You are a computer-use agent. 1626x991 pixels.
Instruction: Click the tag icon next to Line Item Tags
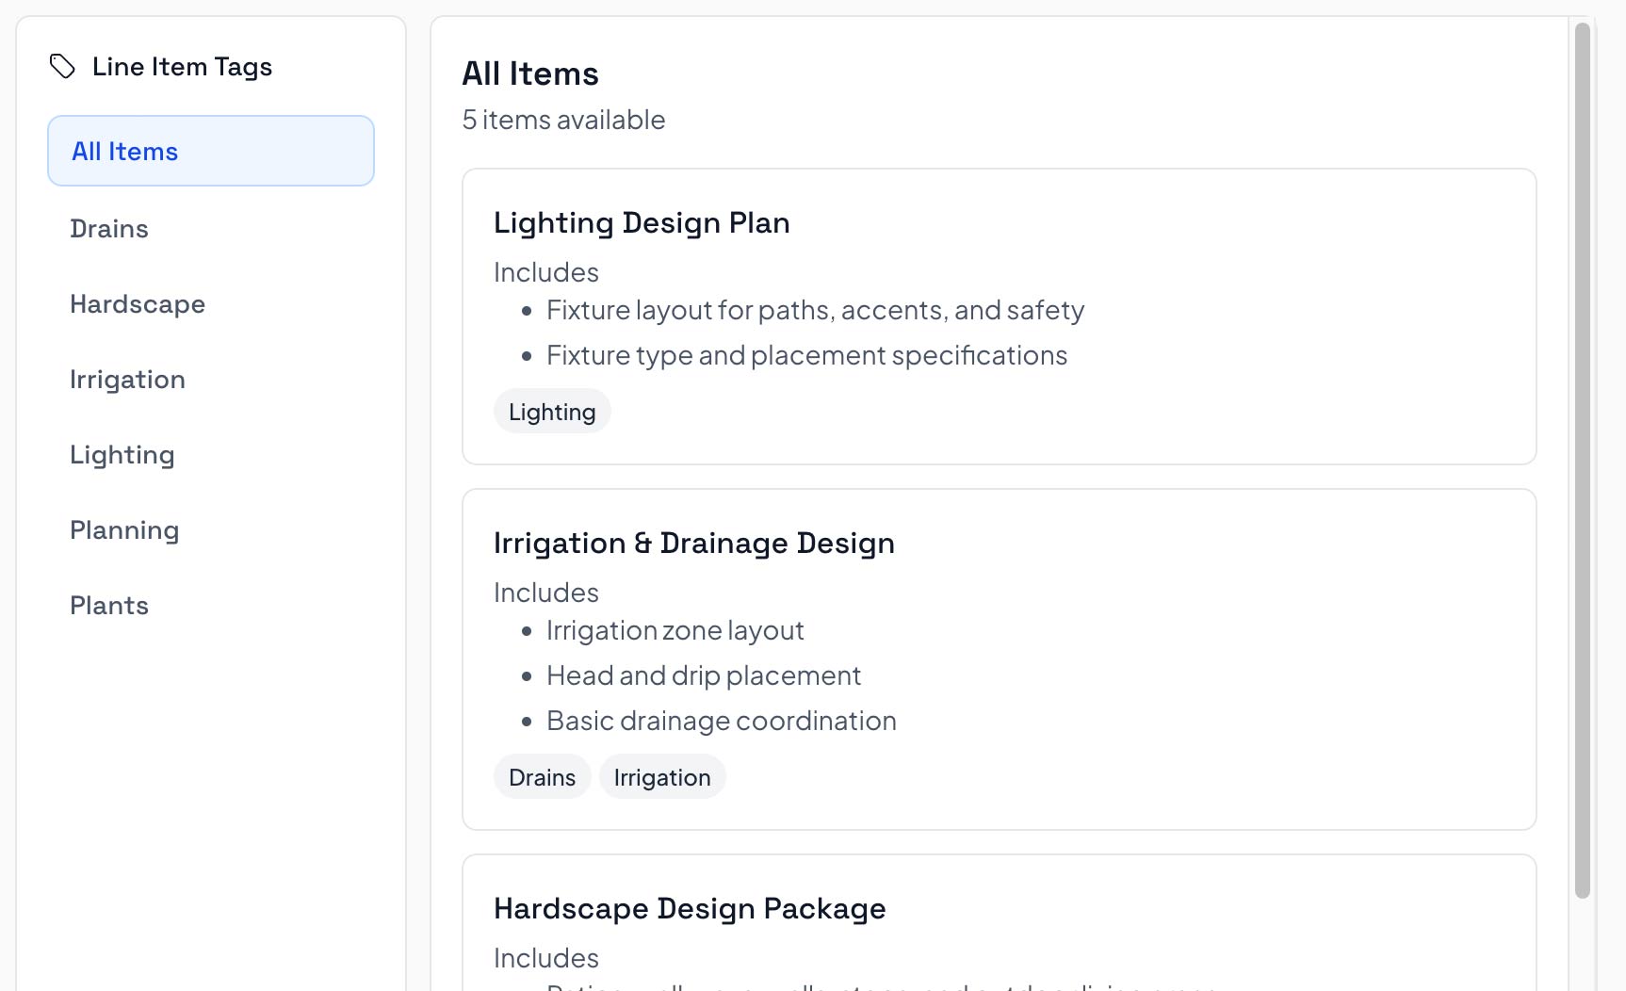pyautogui.click(x=62, y=66)
